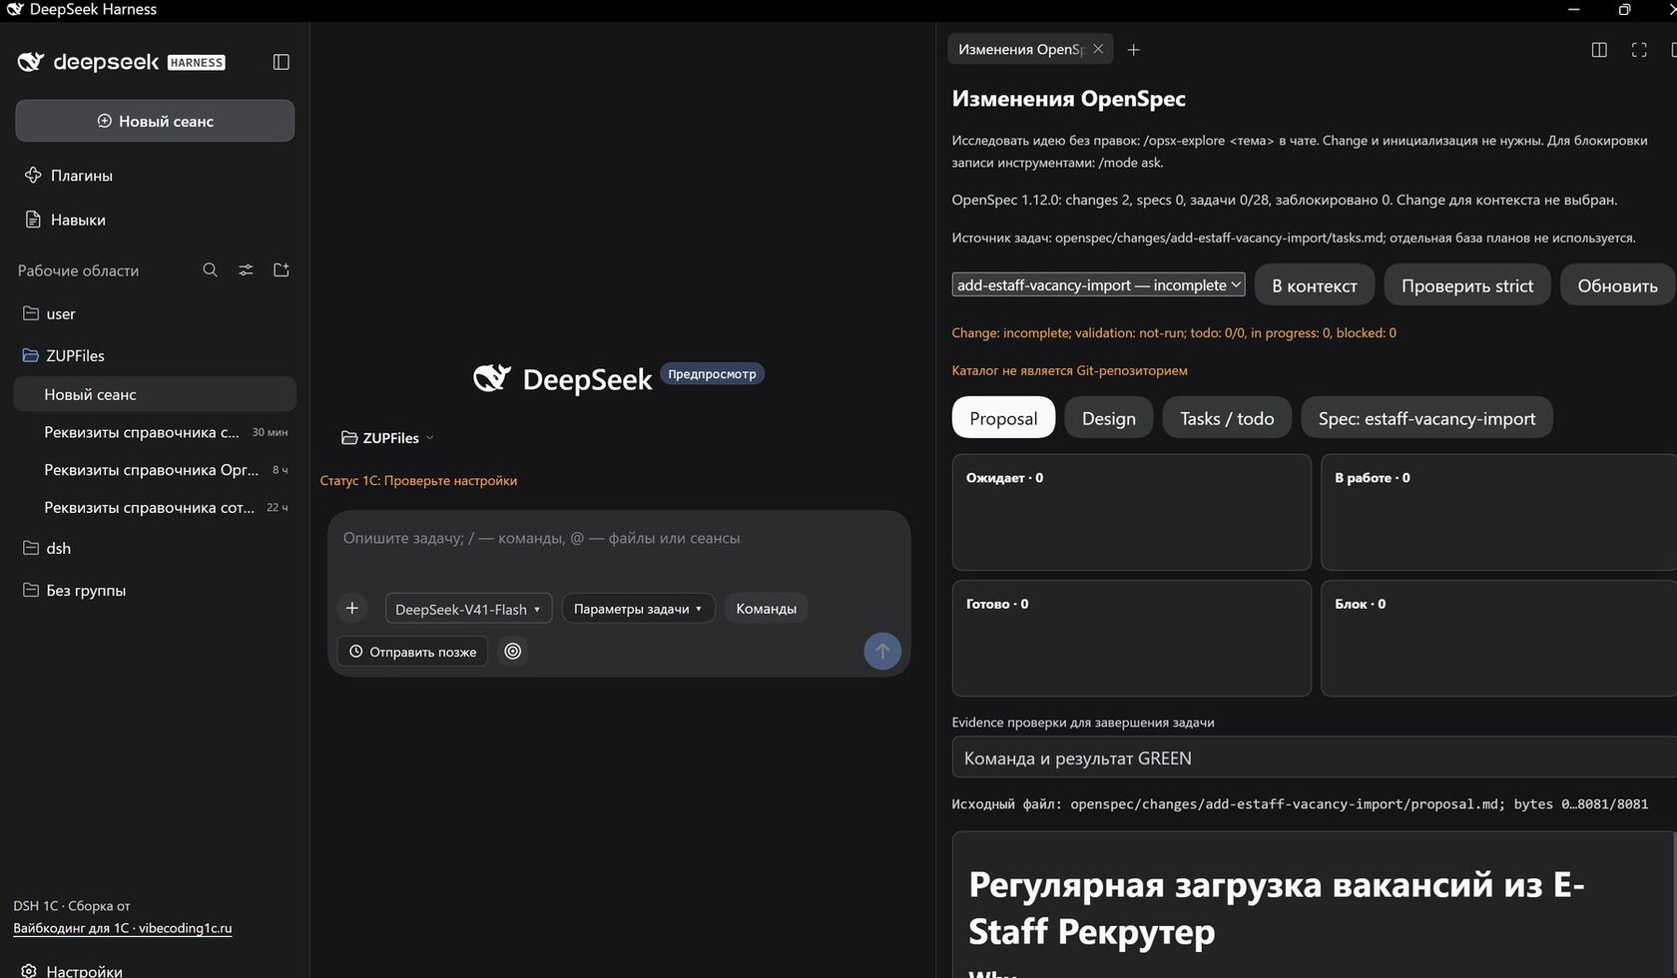
Task: Switch to the Proposal tab
Action: tap(1003, 418)
